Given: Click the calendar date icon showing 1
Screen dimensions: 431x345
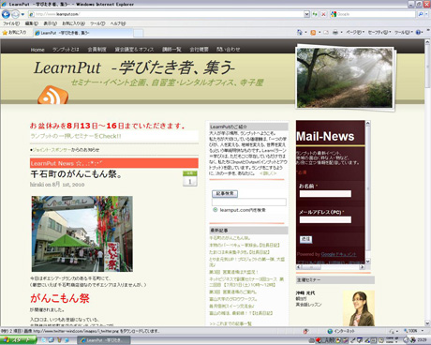Looking at the screenshot, I should (190, 178).
